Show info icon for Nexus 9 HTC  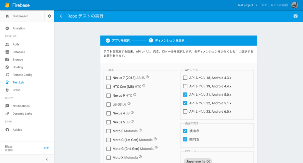tap(135, 95)
